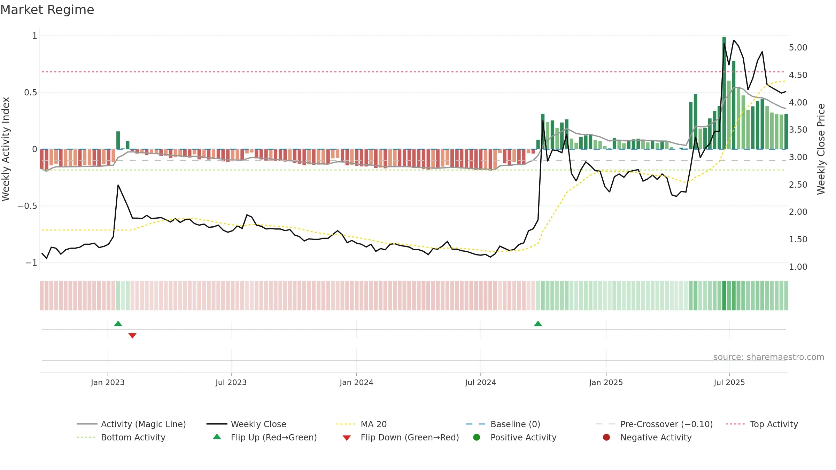Toggle the Flip Down (Green→Red) legend entry
The height and width of the screenshot is (470, 836).
pos(401,437)
